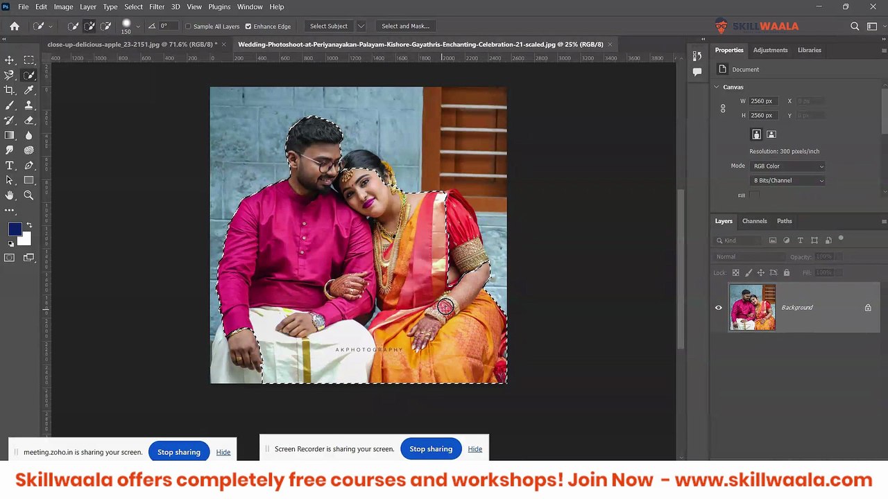Set canvas orientation to portrait
Viewport: 888px width, 499px height.
click(x=756, y=134)
